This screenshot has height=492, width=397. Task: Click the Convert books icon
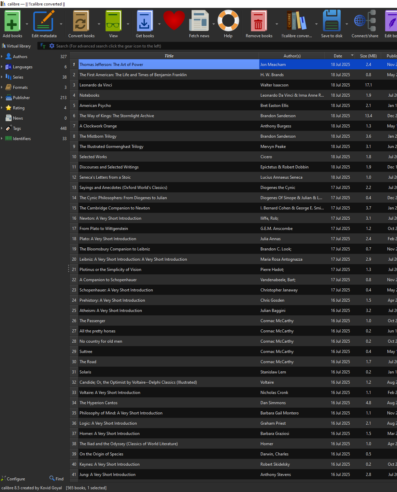pyautogui.click(x=81, y=21)
